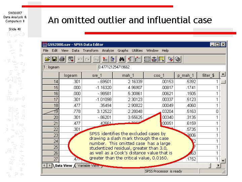Viewport: 242px width, 182px height.
Task: Click the vertical scrollbar thumb
Action: 223,82
